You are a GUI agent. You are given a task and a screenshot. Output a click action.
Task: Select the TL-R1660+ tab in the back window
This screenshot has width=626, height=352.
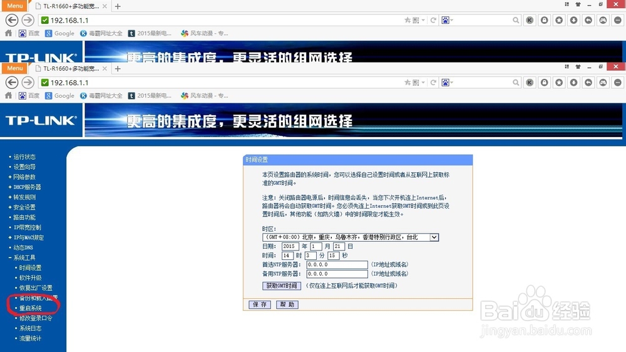point(71,6)
